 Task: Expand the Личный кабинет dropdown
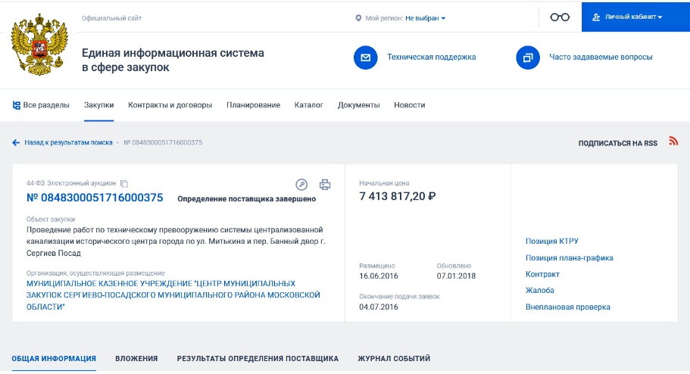tap(633, 17)
